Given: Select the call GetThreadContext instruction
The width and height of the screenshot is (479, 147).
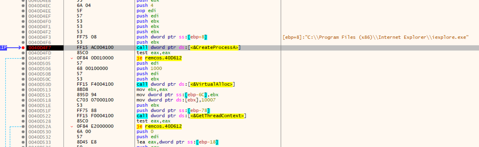Looking at the screenshot, I should click(191, 116).
